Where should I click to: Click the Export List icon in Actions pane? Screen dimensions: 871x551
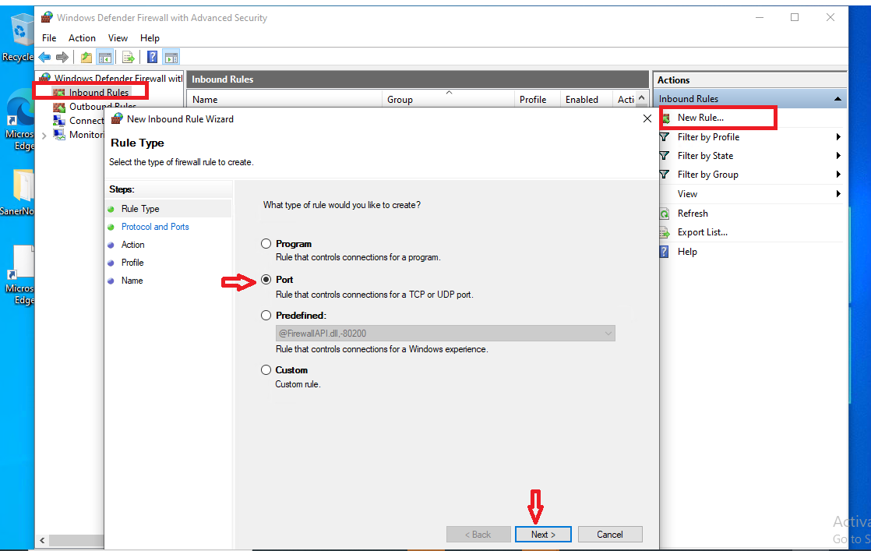665,233
